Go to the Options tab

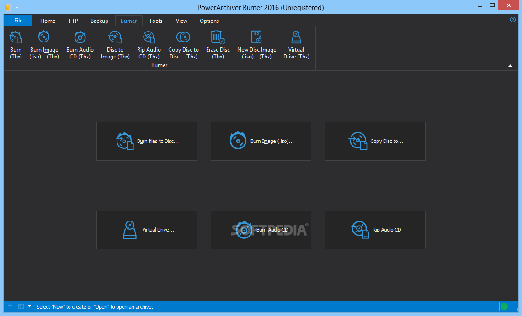tap(209, 21)
